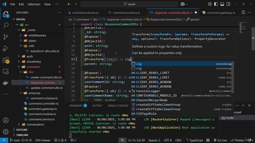Maximize the panel size

[x=243, y=106]
